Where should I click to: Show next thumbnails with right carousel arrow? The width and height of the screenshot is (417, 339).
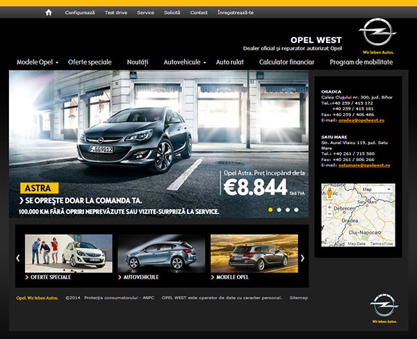[302, 258]
